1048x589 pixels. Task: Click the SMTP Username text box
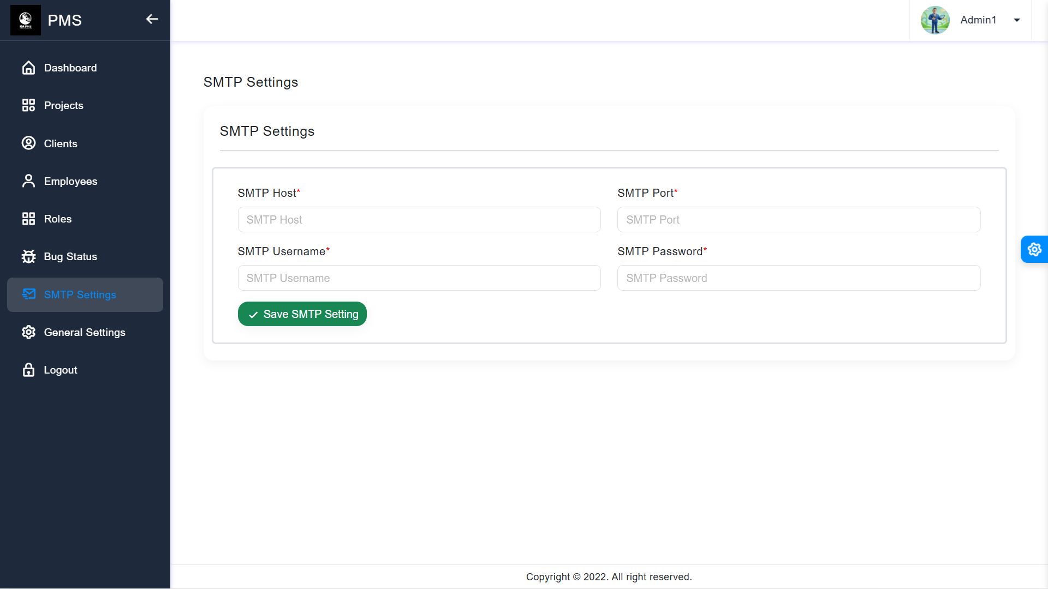pyautogui.click(x=419, y=278)
